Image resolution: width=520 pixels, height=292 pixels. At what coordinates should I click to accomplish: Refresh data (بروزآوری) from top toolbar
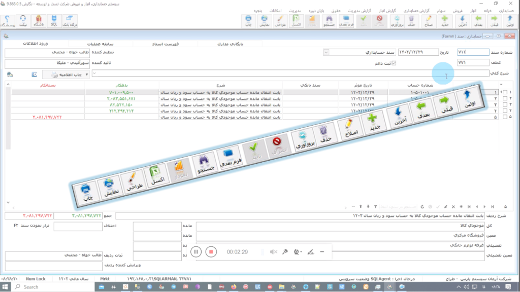click(x=397, y=21)
